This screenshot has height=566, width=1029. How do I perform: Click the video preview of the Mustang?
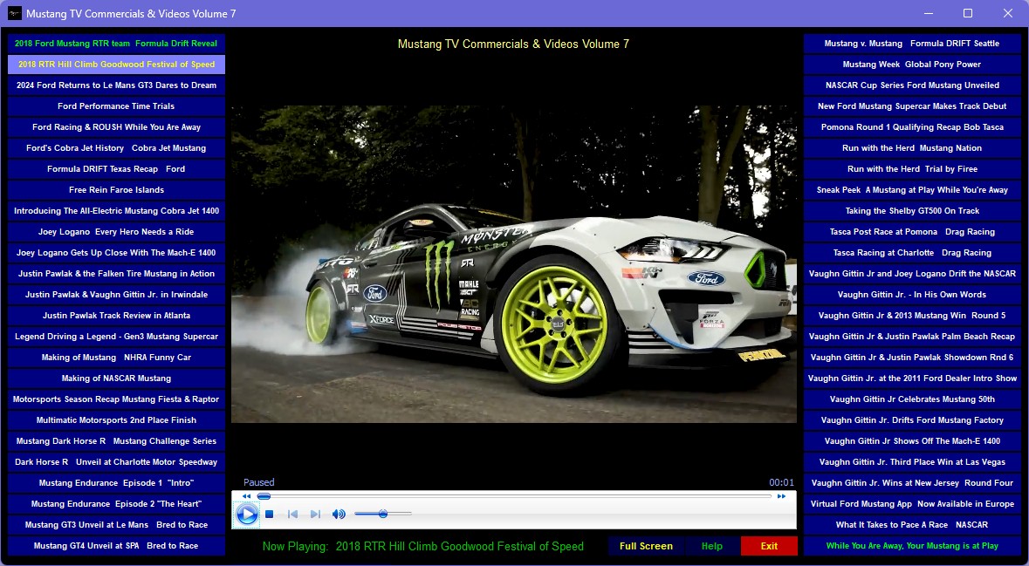click(x=514, y=263)
